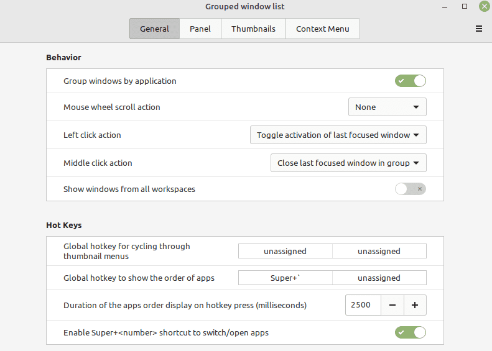Set second hotkey for cycling thumbnail menus
492x351 pixels.
pos(379,251)
